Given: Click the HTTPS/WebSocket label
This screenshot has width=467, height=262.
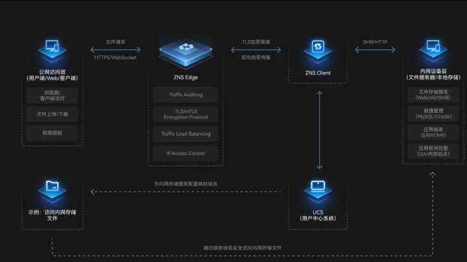Looking at the screenshot, I should click(115, 58).
